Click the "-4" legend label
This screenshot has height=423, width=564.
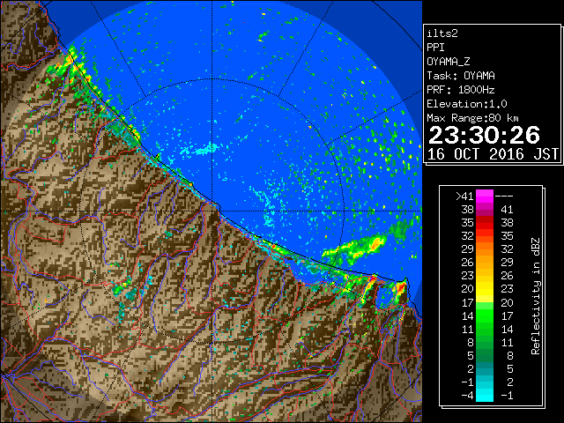467,396
